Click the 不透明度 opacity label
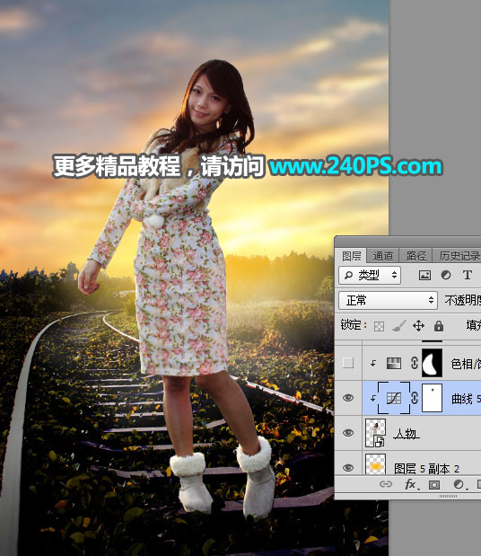 [462, 301]
